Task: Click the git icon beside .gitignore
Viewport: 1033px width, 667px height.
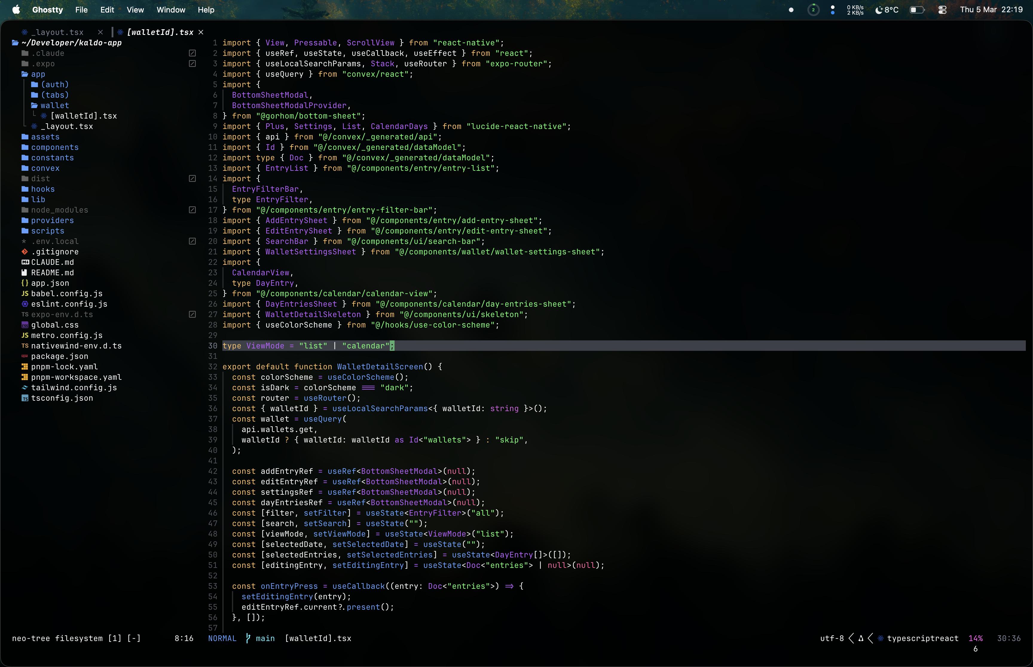Action: (x=25, y=252)
